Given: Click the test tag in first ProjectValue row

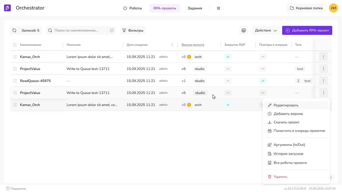Looking at the screenshot, I should click(300, 69).
